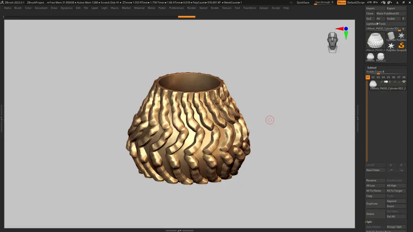Click the Export button
The image size is (413, 232).
tap(396, 8)
